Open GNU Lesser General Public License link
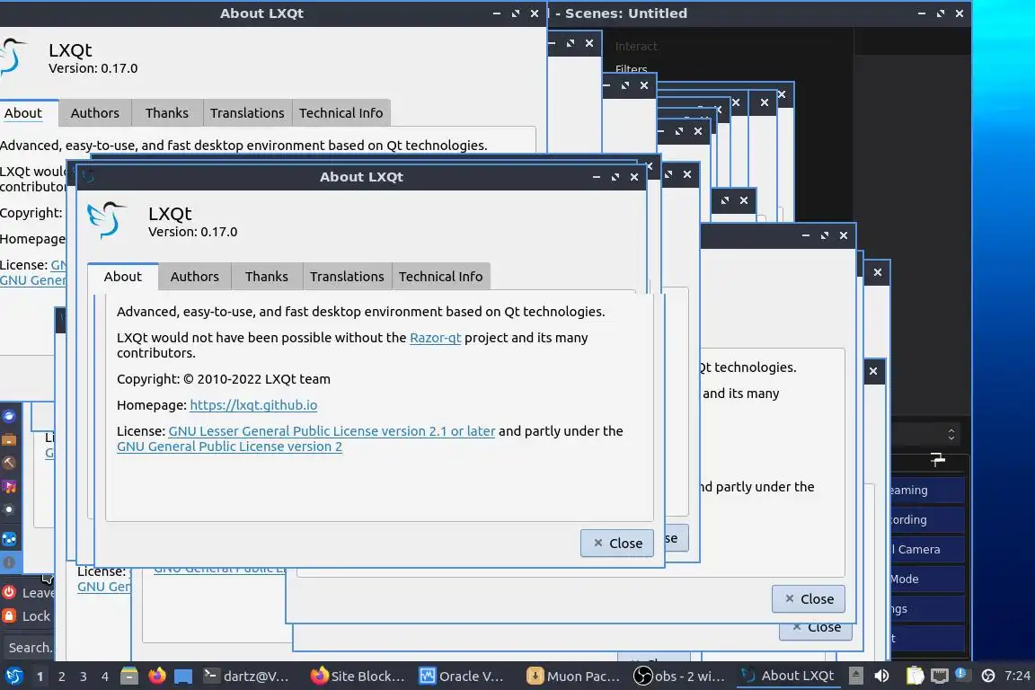Viewport: 1035px width, 690px height. coord(332,430)
